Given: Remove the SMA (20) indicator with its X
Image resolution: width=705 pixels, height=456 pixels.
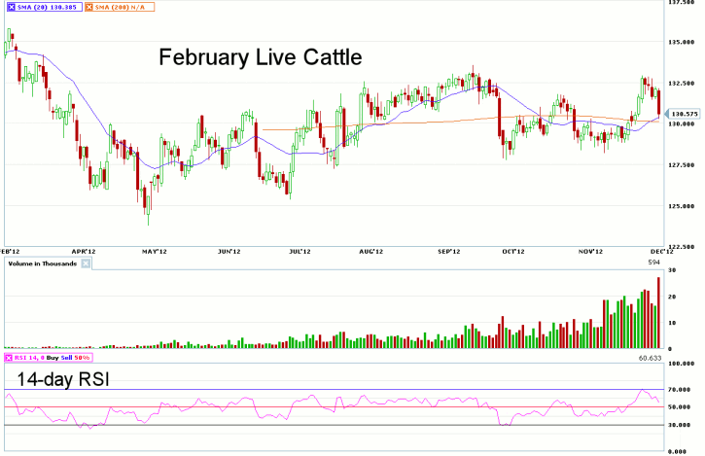Looking at the screenshot, I should pyautogui.click(x=11, y=7).
